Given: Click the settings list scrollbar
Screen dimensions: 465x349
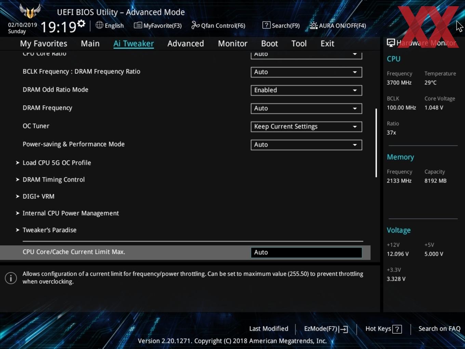Looking at the screenshot, I should [x=376, y=143].
